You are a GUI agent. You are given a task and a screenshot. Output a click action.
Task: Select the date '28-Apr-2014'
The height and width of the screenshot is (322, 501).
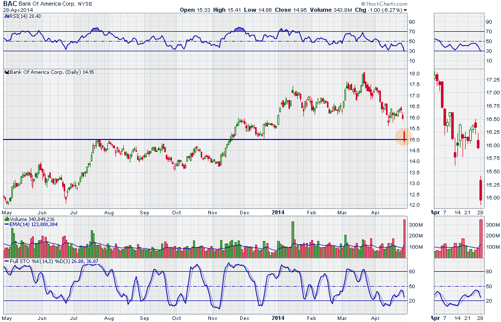tap(18, 10)
